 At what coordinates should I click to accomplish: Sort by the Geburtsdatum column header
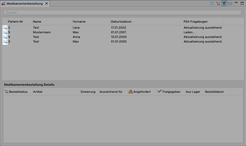tap(121, 22)
